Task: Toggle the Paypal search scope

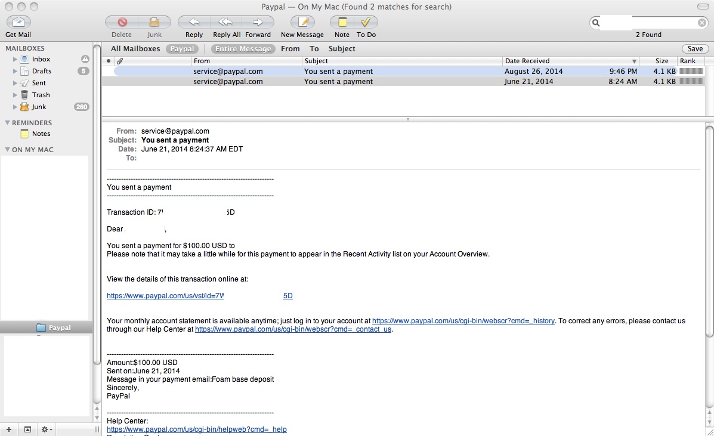Action: click(x=182, y=49)
